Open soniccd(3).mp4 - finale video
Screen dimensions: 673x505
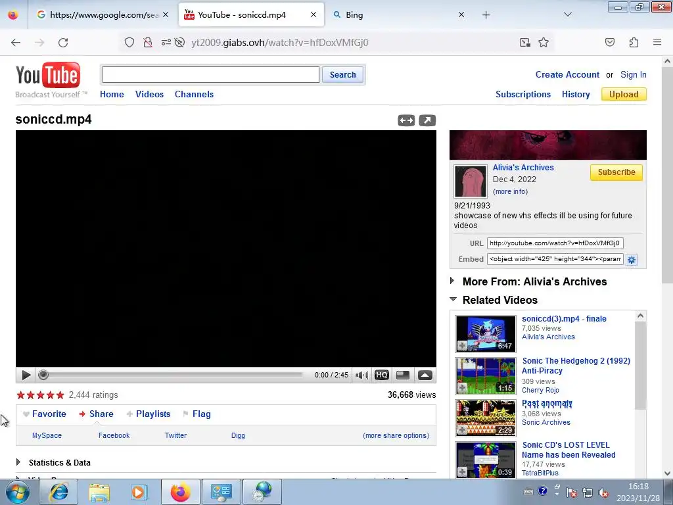564,319
